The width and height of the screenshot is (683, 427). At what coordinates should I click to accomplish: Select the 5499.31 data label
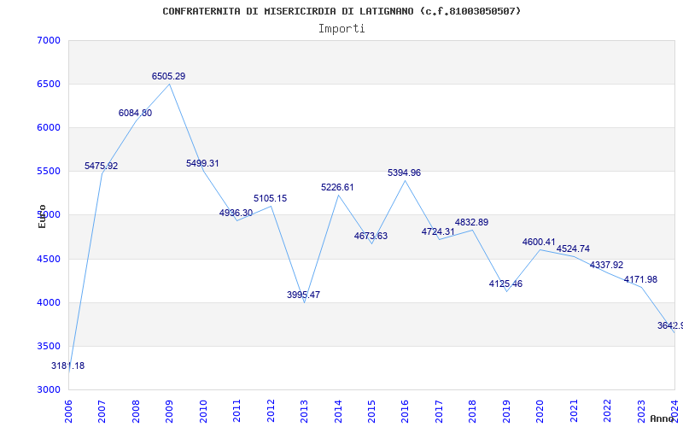(x=202, y=163)
